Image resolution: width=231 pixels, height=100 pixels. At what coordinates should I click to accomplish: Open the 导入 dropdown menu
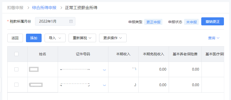coord(55,38)
